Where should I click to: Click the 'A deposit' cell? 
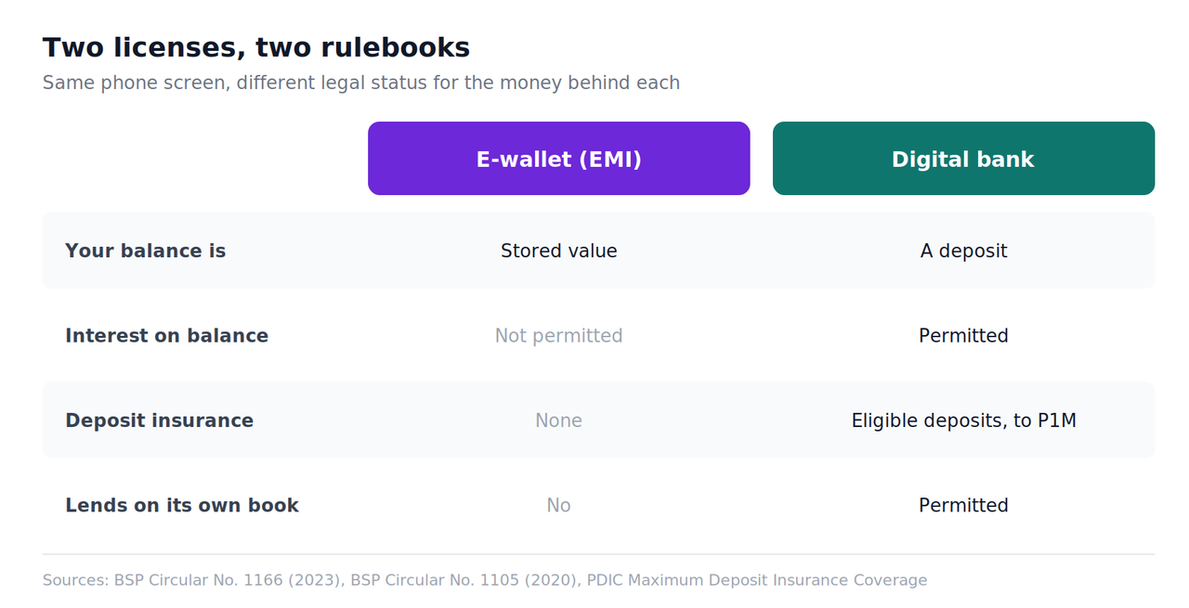[963, 251]
